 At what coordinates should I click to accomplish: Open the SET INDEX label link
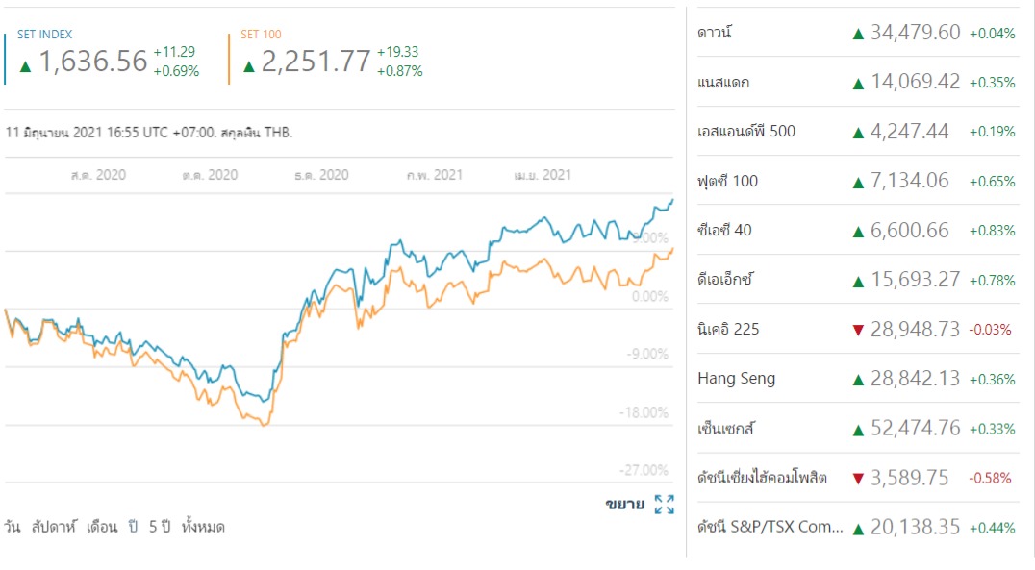pyautogui.click(x=44, y=35)
